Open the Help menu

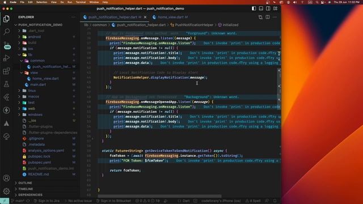point(105,2)
